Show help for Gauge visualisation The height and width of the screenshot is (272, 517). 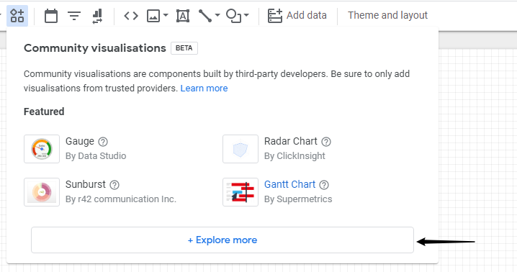[103, 142]
